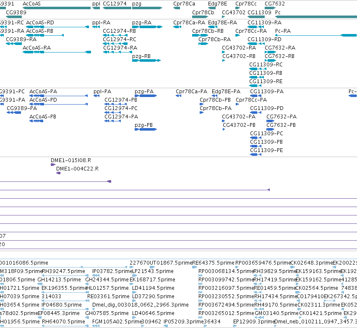Click protein CG11309-PE

[267, 150]
